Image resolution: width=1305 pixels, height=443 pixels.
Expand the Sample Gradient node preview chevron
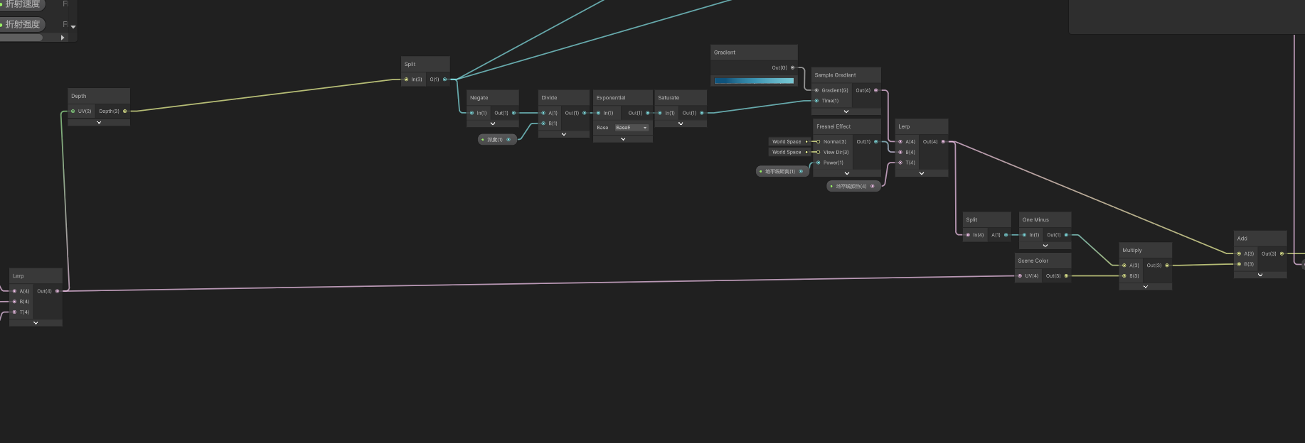[x=846, y=111]
